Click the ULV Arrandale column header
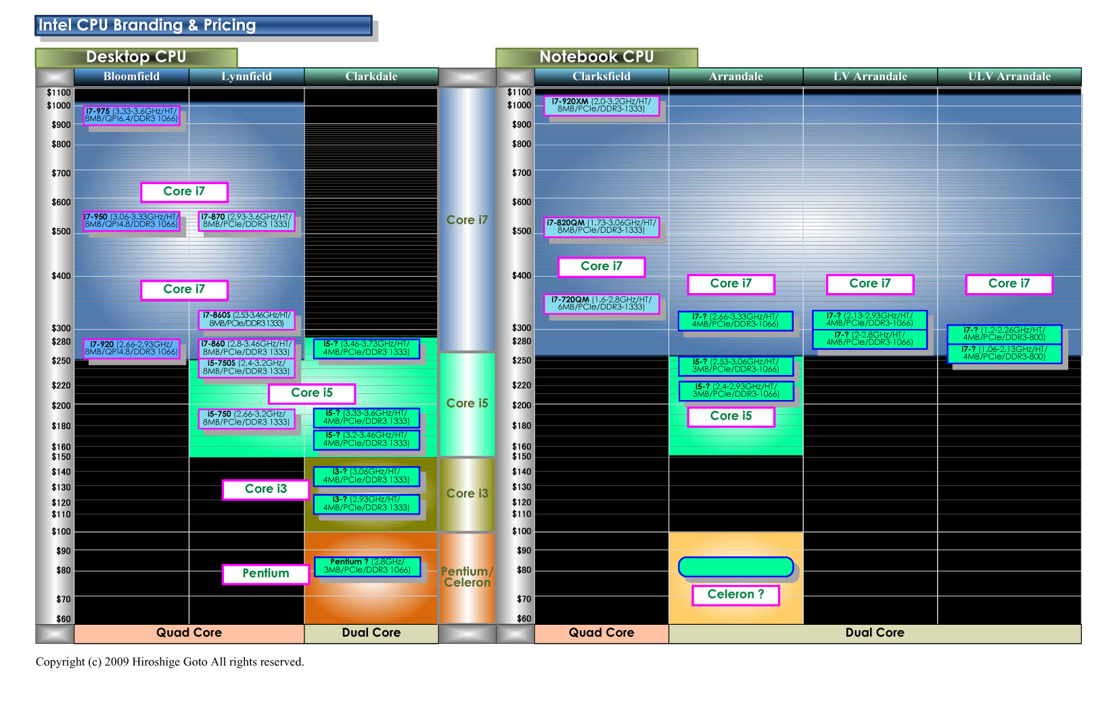Image resolution: width=1094 pixels, height=704 pixels. click(x=1009, y=76)
